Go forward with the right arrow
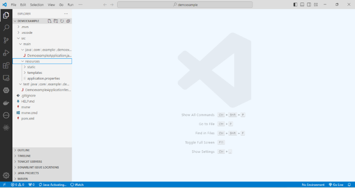The image size is (355, 188). (112, 5)
